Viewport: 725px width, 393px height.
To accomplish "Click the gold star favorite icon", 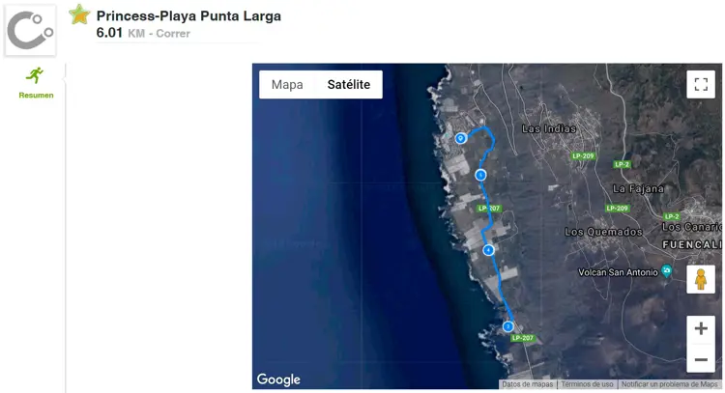I will [x=79, y=14].
